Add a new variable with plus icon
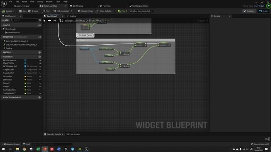The height and width of the screenshot is (152, 271). pos(39,57)
